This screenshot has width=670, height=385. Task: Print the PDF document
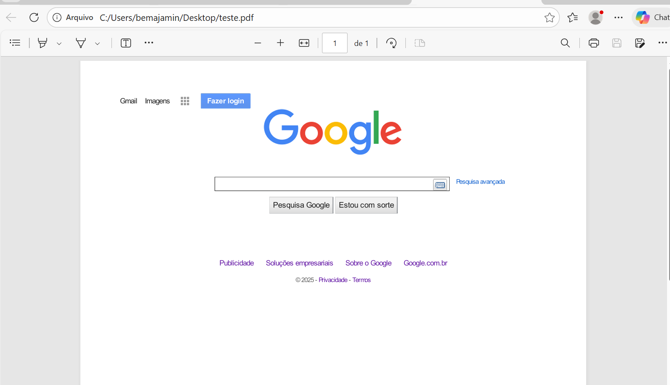594,43
